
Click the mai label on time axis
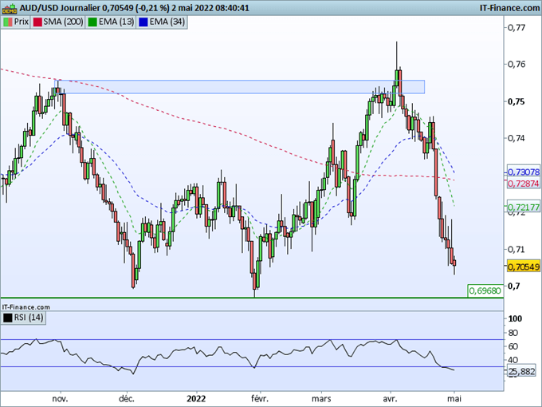coord(454,399)
